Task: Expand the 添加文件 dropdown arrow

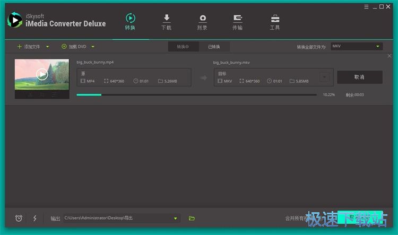Action: click(47, 47)
